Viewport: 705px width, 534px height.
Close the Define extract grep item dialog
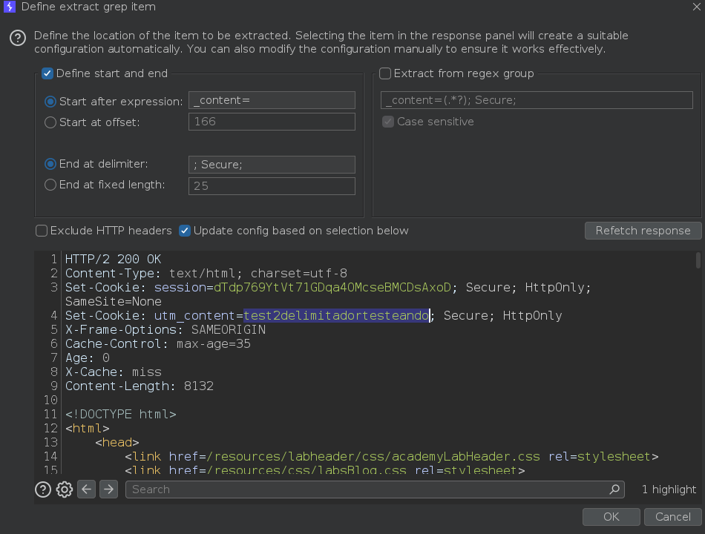(694, 7)
